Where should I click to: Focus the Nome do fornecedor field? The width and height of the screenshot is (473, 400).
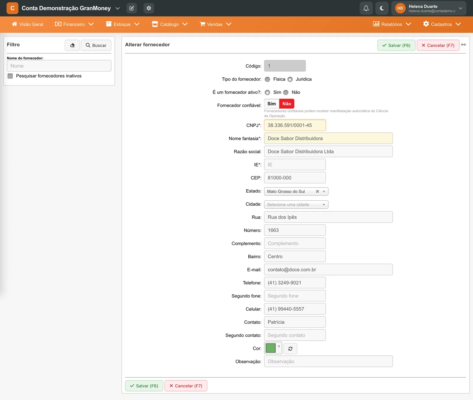click(x=59, y=66)
